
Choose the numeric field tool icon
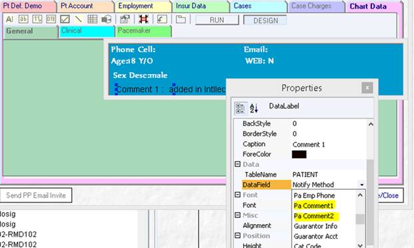(37, 19)
